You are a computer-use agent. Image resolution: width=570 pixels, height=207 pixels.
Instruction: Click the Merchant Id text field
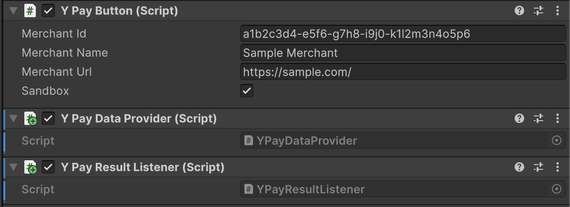(402, 34)
